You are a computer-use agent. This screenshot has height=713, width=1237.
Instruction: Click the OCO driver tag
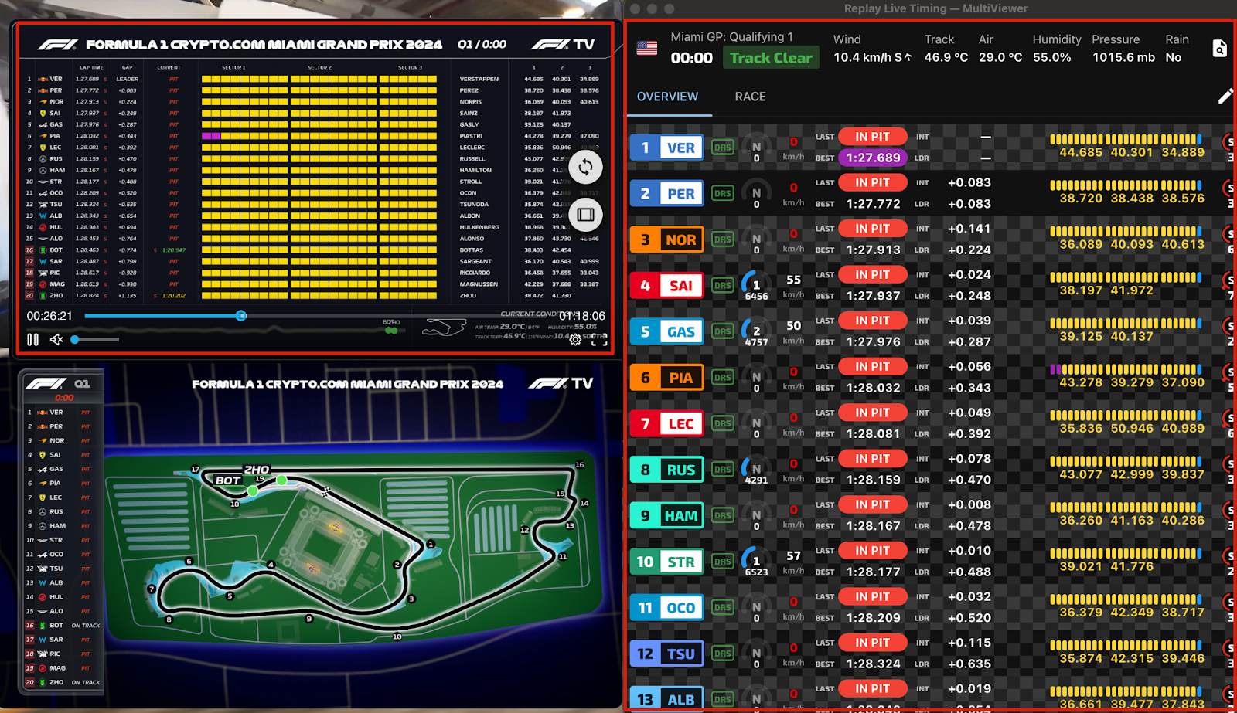click(666, 608)
